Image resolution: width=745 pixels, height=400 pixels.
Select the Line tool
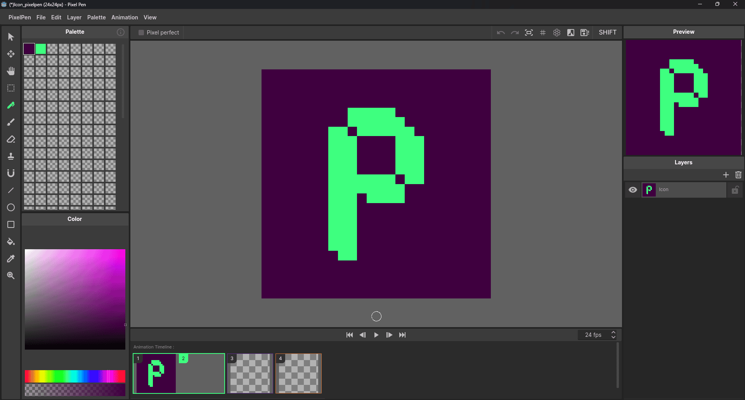[11, 190]
